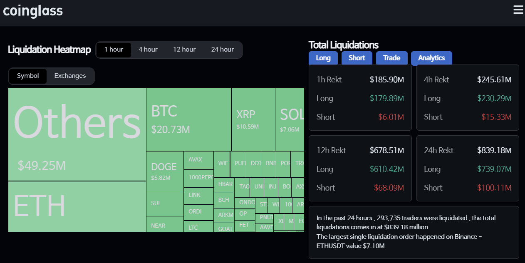Switch to the Exchanges view tab
This screenshot has width=525, height=263.
pos(70,76)
